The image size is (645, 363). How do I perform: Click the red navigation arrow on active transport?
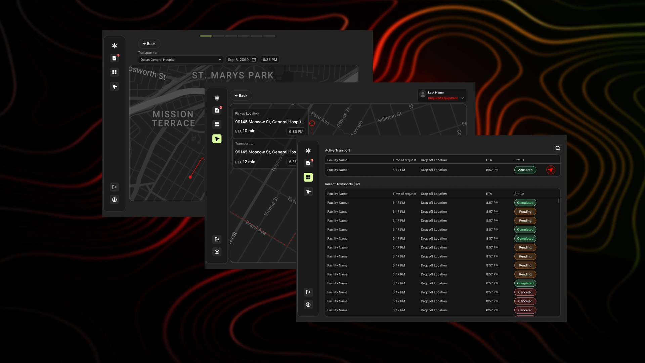(551, 170)
